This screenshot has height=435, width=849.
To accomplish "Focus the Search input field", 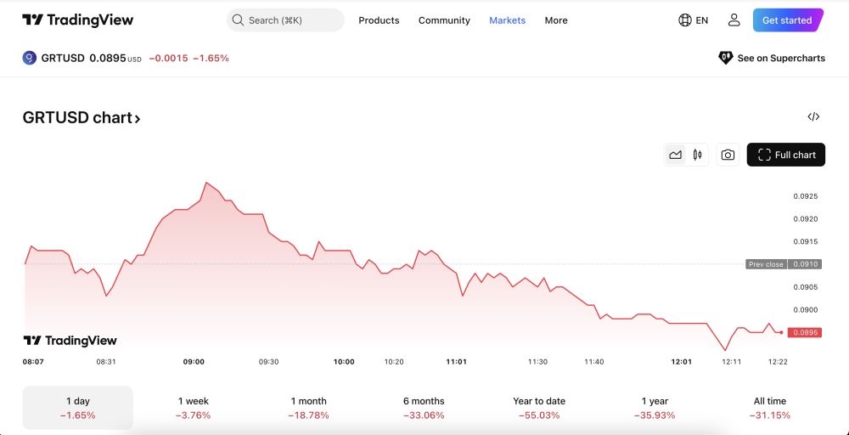I will (x=285, y=20).
